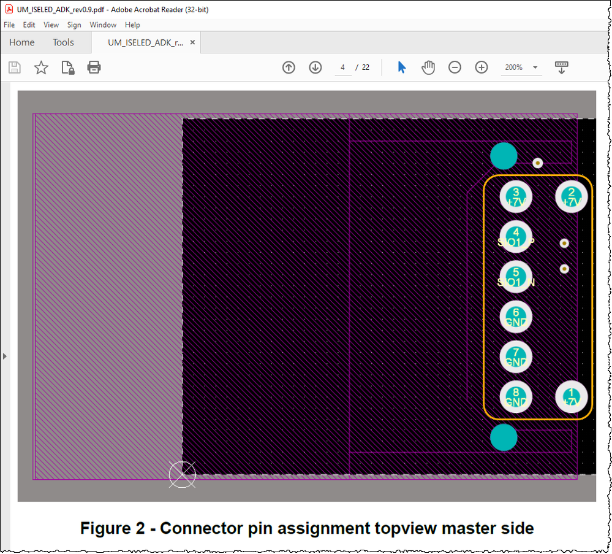Go to next page with down arrow
Viewport: 612px width, 554px height.
pos(315,67)
